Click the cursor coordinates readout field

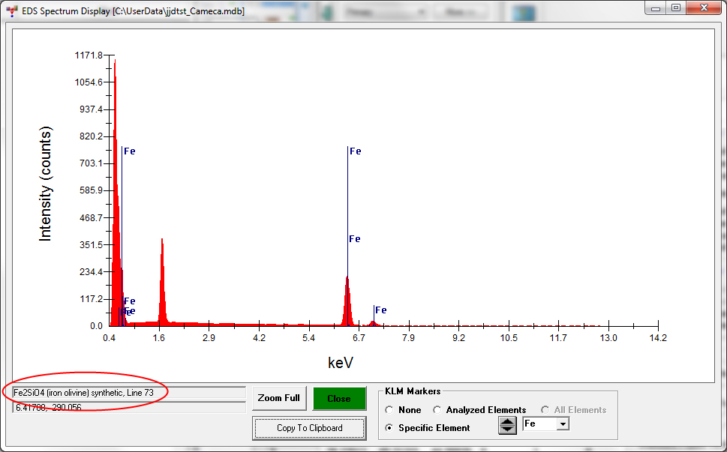point(128,407)
